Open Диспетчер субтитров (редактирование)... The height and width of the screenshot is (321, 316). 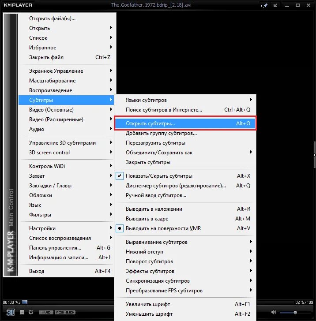point(185,186)
